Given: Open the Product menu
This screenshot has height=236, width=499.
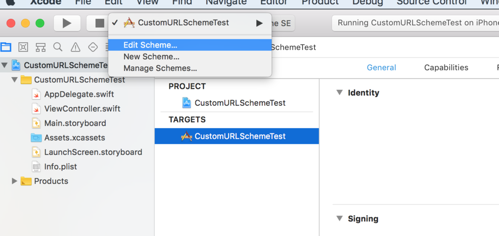Looking at the screenshot, I should pyautogui.click(x=320, y=2).
